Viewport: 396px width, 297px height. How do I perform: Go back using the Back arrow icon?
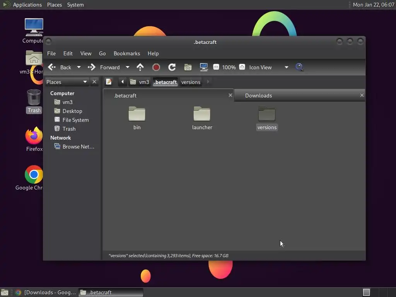52,67
